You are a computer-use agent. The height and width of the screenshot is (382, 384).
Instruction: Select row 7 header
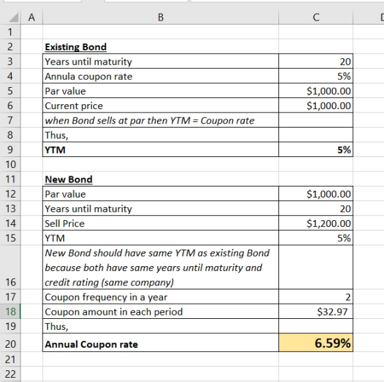[x=10, y=120]
